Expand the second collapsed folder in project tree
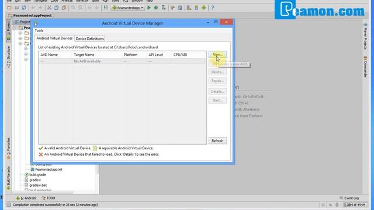This screenshot has height=210, width=374. coord(20,38)
